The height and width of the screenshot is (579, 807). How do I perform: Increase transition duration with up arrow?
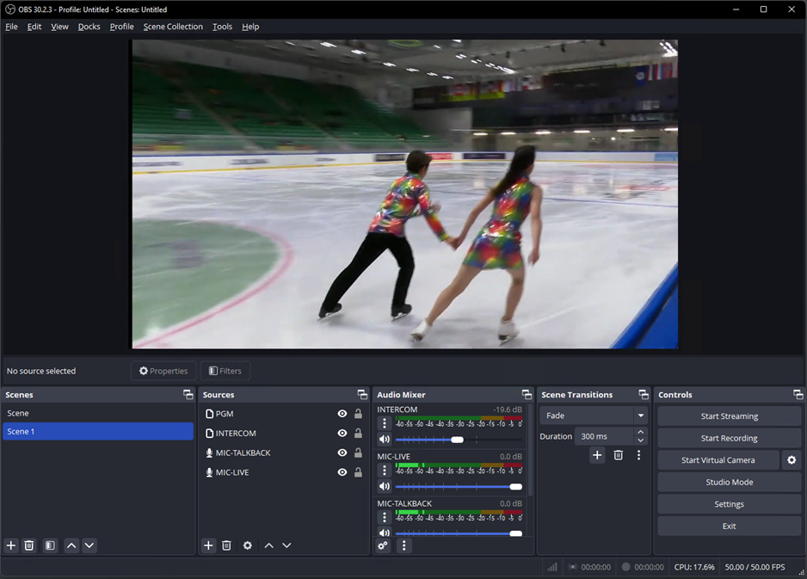(641, 432)
